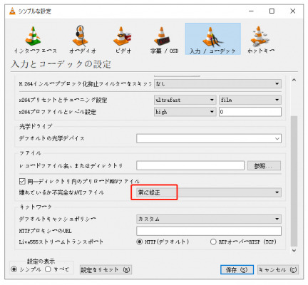This screenshot has height=285, width=308.
Task: Click the vertical scrollbar down arrow
Action: [x=294, y=250]
